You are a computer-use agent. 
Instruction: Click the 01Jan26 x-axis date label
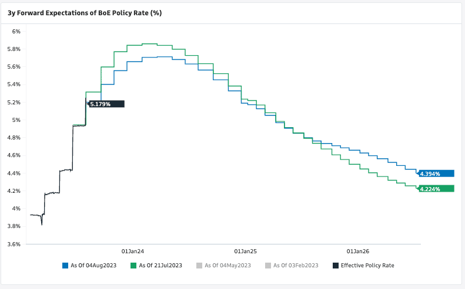[x=358, y=251]
